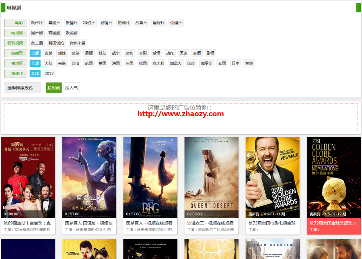Open the 第89届奥斯卡 poster thumbnail
362x259 pixels.
[x=28, y=177]
